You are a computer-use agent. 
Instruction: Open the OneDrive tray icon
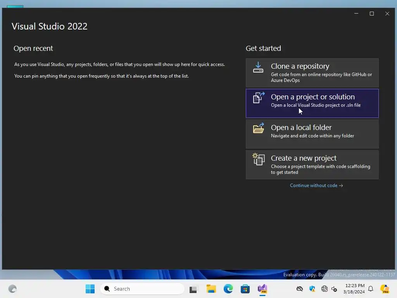300,289
